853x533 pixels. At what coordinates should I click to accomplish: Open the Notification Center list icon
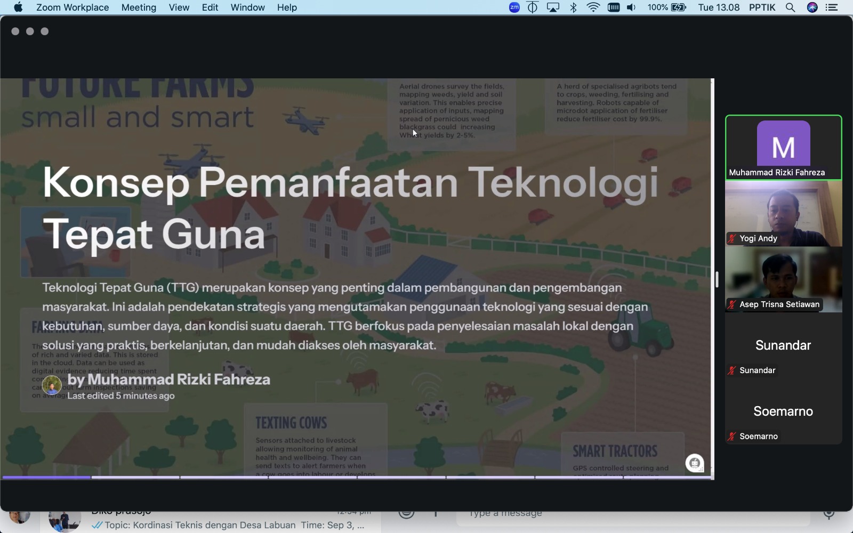[x=832, y=7]
